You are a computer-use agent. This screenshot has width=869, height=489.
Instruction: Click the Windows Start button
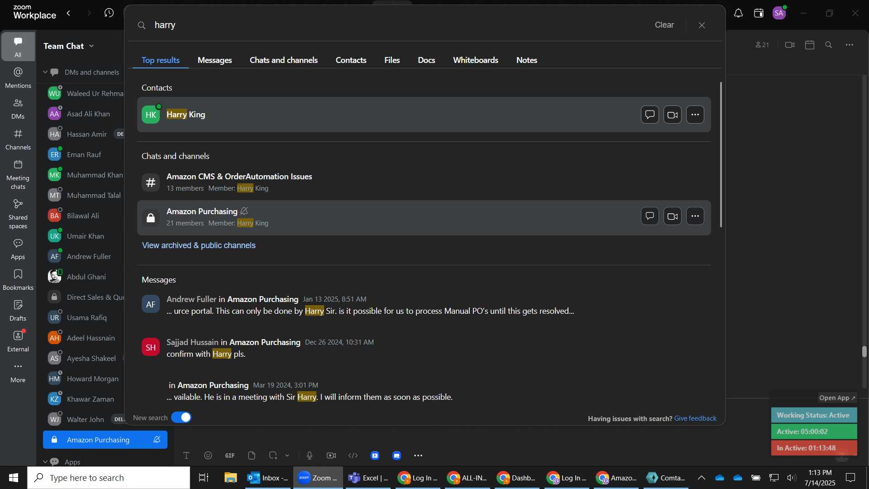point(14,478)
